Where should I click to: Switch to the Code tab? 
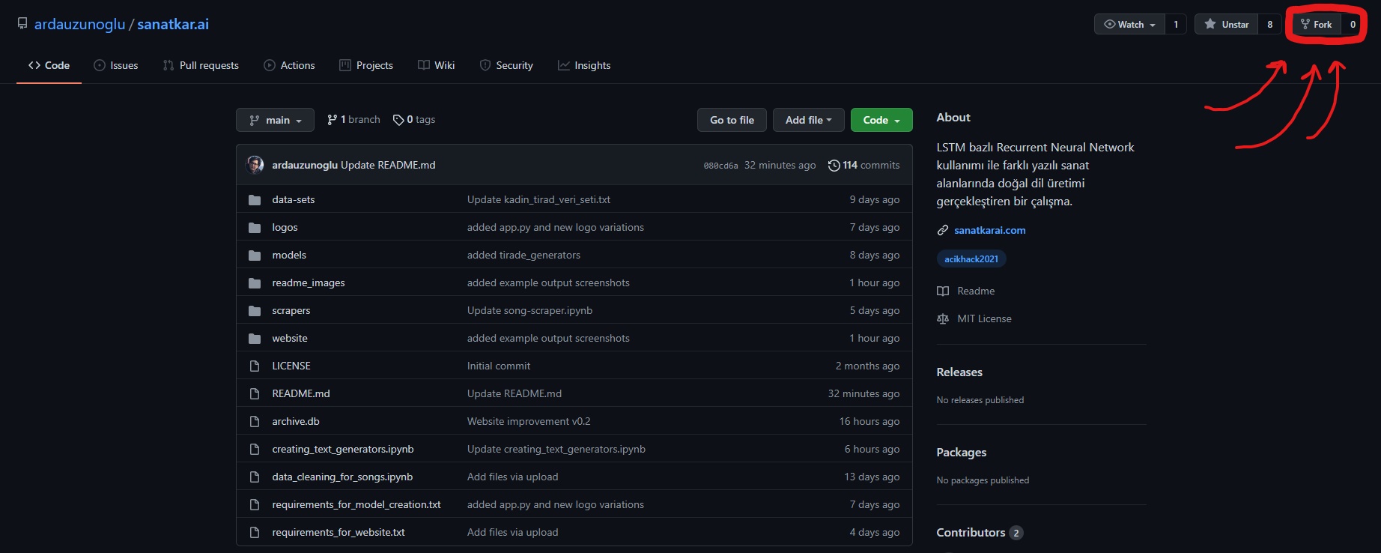pos(49,65)
